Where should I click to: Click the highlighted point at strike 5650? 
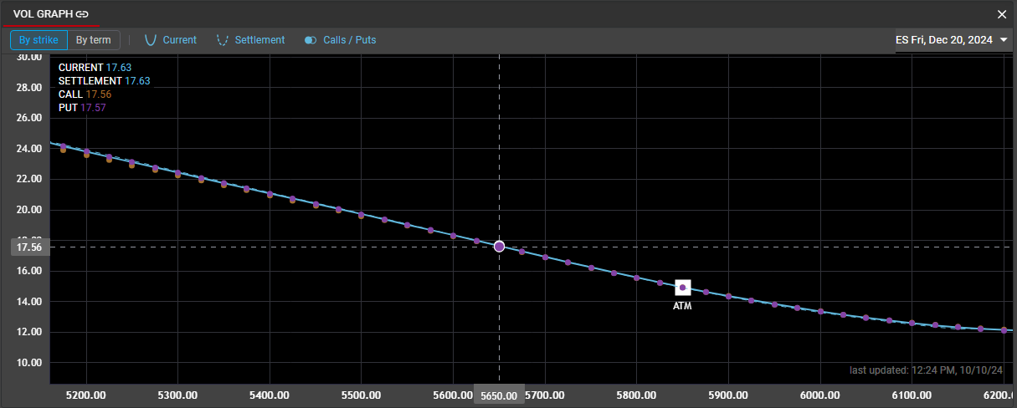point(500,247)
